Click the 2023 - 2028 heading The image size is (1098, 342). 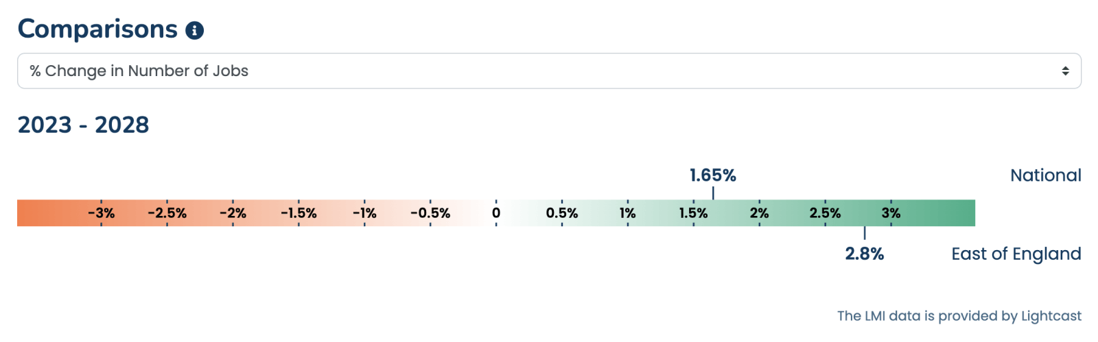pos(83,125)
